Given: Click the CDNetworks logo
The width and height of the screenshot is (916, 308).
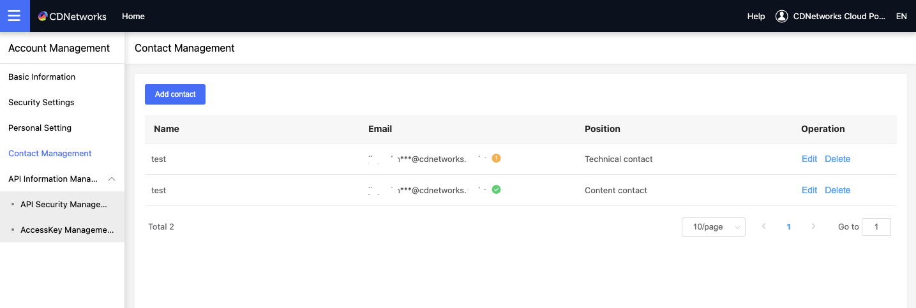Looking at the screenshot, I should point(72,16).
